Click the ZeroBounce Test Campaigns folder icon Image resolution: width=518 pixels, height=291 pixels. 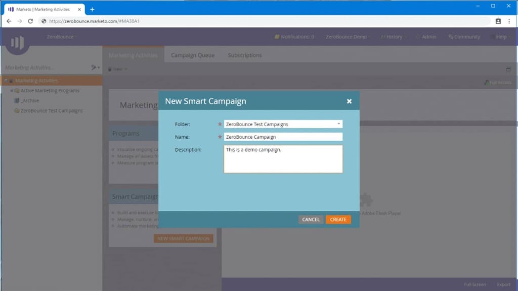click(17, 110)
